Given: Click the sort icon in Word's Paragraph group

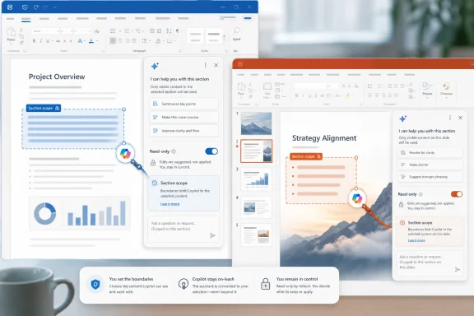Looking at the screenshot, I should (x=169, y=30).
